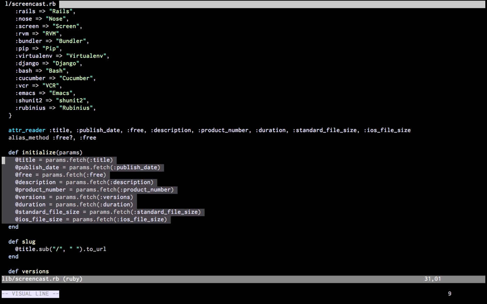Click the :rvm => "RVM" line

click(x=39, y=34)
